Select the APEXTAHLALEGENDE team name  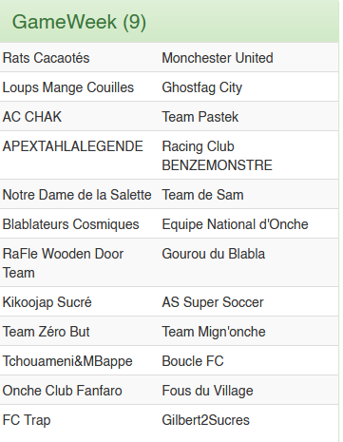[x=73, y=146]
